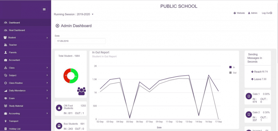Click the Student In Out Report subtitle
278x131 pixels.
click(104, 56)
